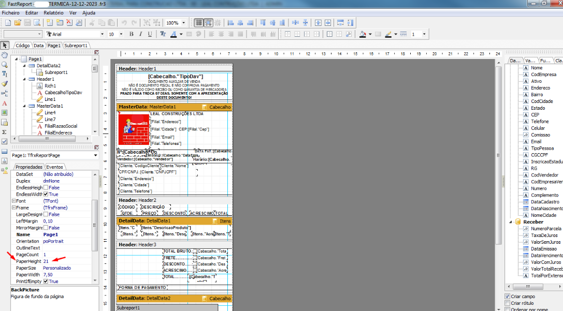Open the Relatório menu
The image size is (563, 311).
click(53, 12)
